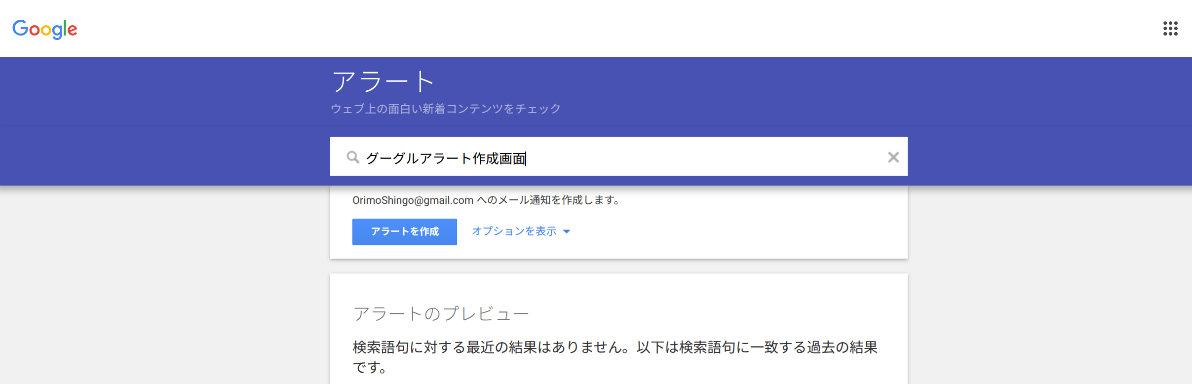Click the 検索語句に対する最近の結果はありません message
This screenshot has height=384, width=1192.
[615, 357]
